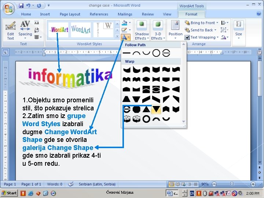
Task: Open 3-D Effects menu
Action: (x=158, y=30)
